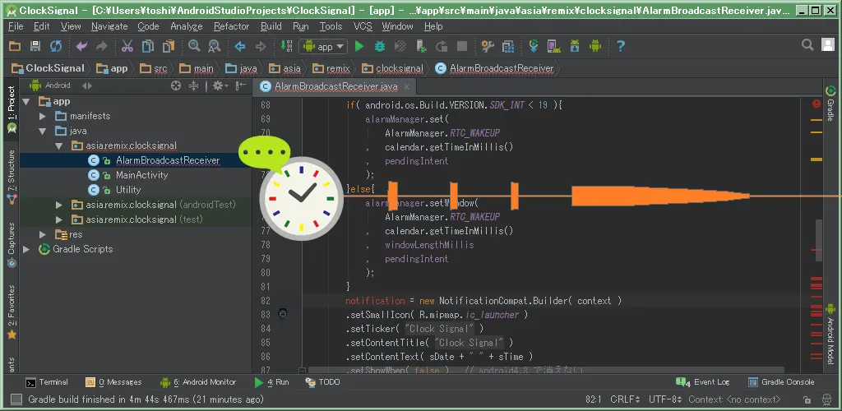842x411 pixels.
Task: Open Help with the blue question mark
Action: tap(620, 47)
